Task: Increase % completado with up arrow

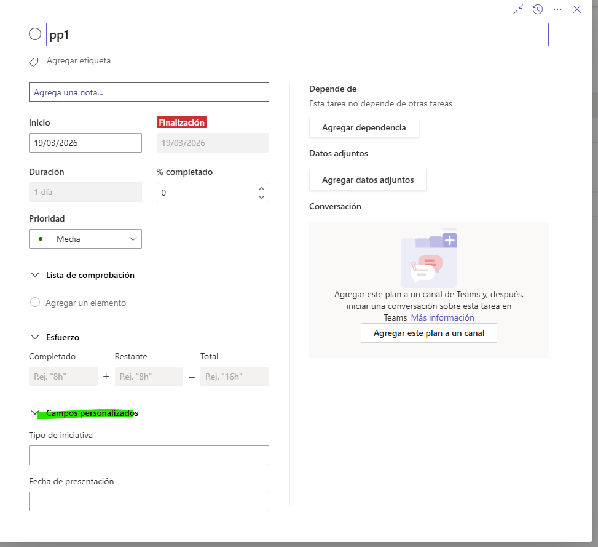Action: pos(261,188)
